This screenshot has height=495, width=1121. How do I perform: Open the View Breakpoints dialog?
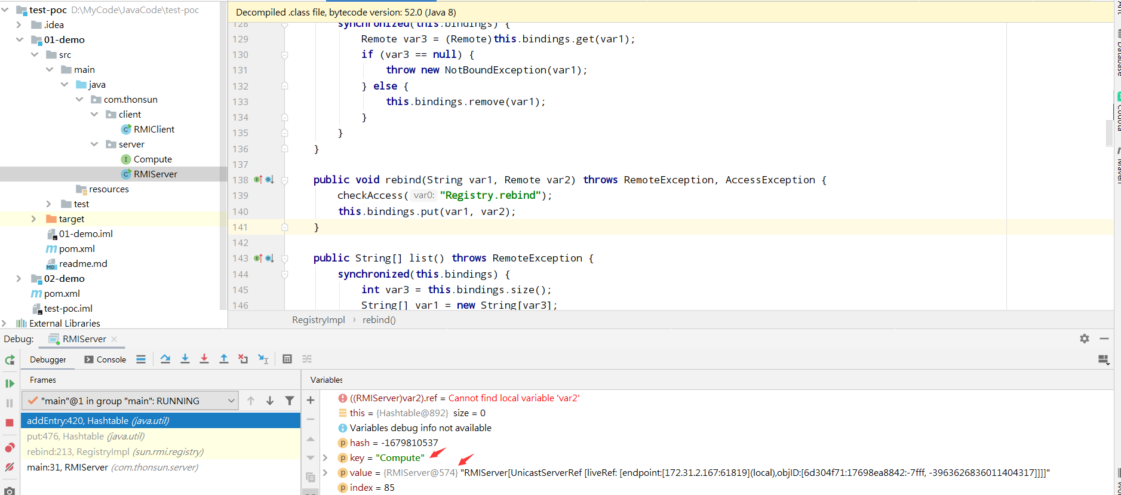point(10,447)
